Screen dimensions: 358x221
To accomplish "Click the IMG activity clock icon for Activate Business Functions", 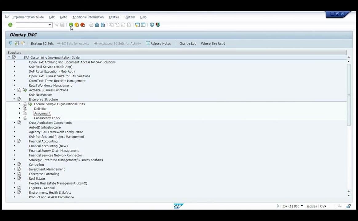I will tap(25, 90).
